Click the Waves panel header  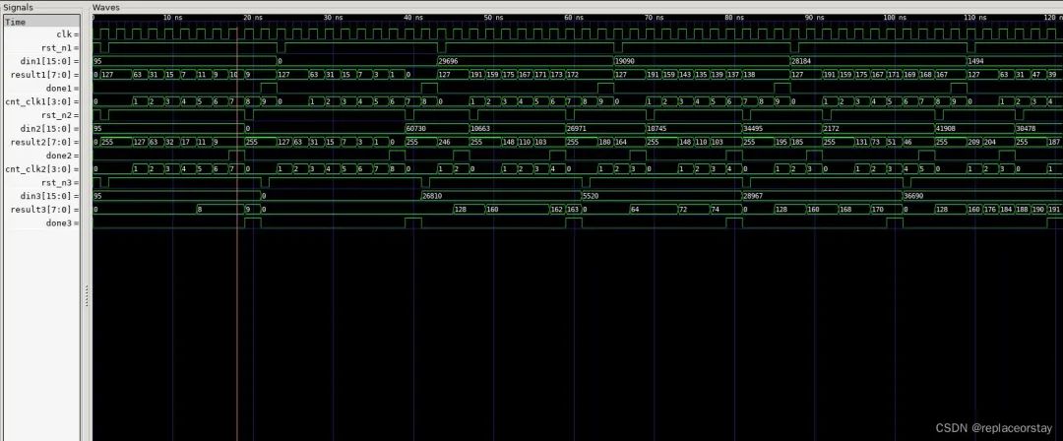pos(106,7)
